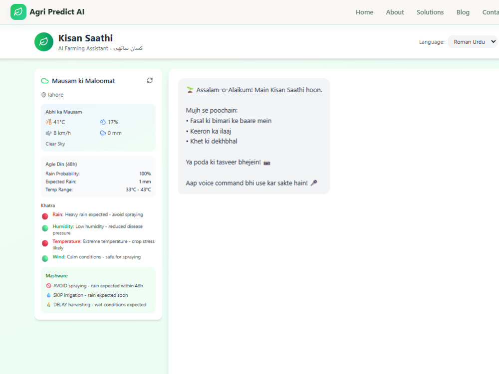This screenshot has height=374, width=499.
Task: Click the red dot for Rain alert
Action: 45,216
